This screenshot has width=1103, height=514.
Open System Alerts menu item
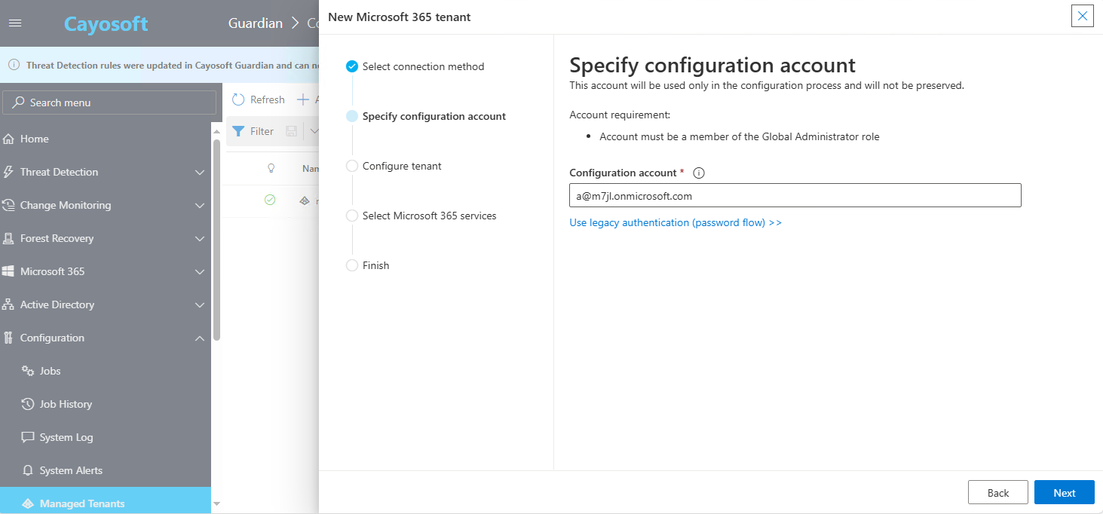point(106,470)
